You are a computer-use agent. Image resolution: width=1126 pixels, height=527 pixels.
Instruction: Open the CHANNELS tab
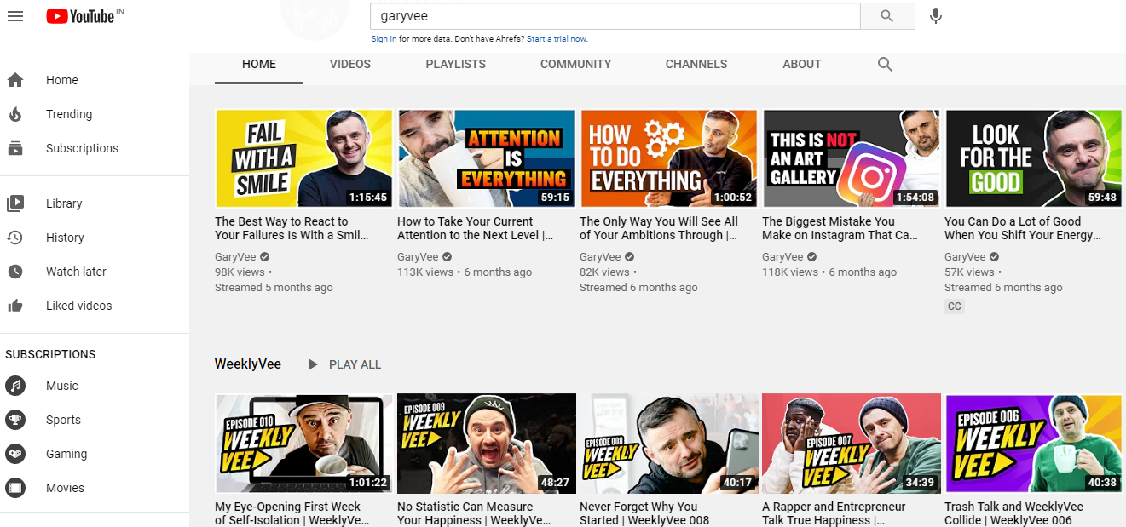pyautogui.click(x=696, y=64)
